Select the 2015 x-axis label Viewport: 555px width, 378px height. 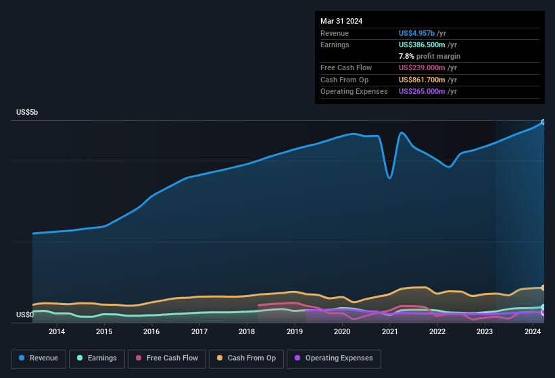tap(104, 331)
